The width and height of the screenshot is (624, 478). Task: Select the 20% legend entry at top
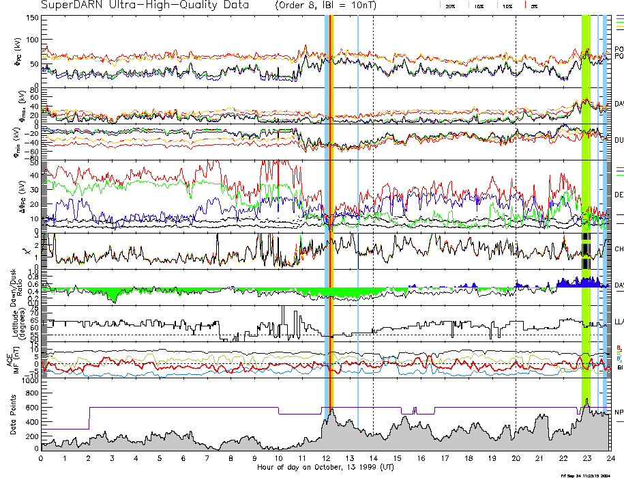click(450, 6)
